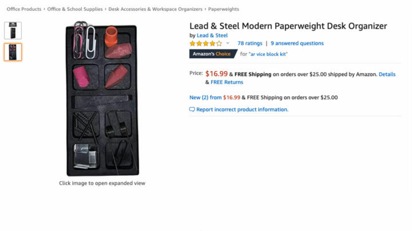This screenshot has width=412, height=231.
Task: Click the star rating icons
Action: (206, 43)
